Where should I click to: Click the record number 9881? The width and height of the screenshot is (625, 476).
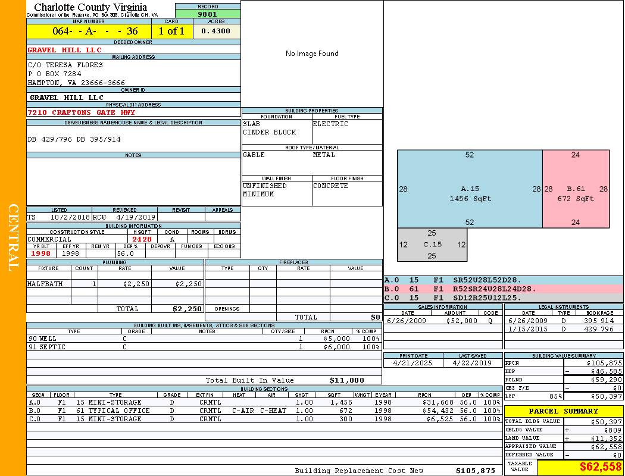[207, 14]
